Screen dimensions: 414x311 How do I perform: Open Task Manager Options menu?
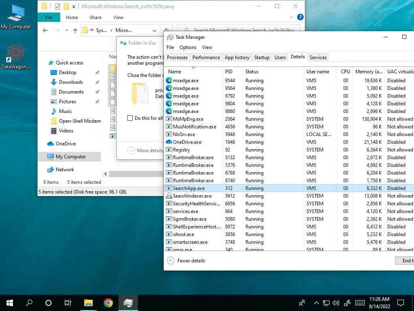pos(188,47)
